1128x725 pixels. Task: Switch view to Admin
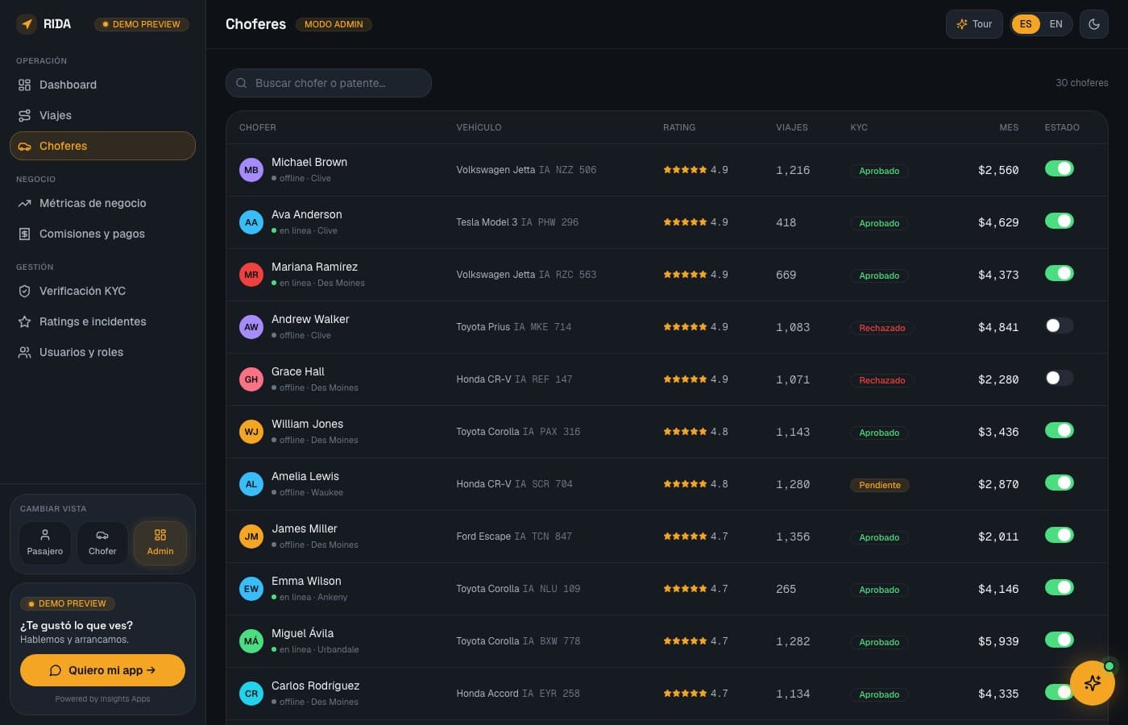(x=160, y=543)
